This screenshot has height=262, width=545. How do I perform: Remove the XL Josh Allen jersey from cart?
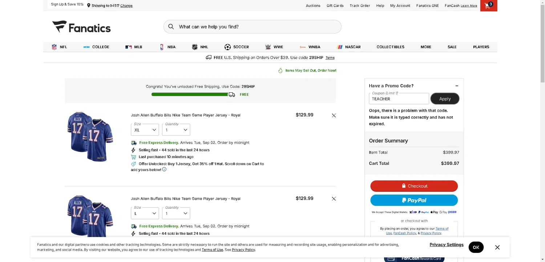pyautogui.click(x=334, y=115)
